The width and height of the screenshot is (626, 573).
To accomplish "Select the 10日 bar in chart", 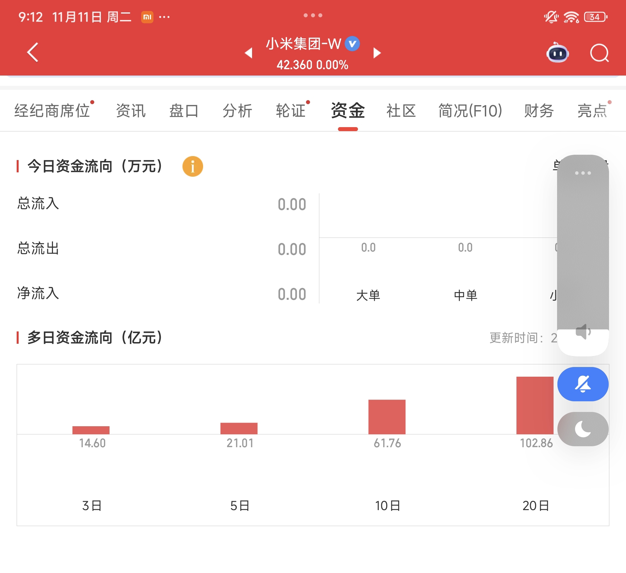I will tap(387, 417).
